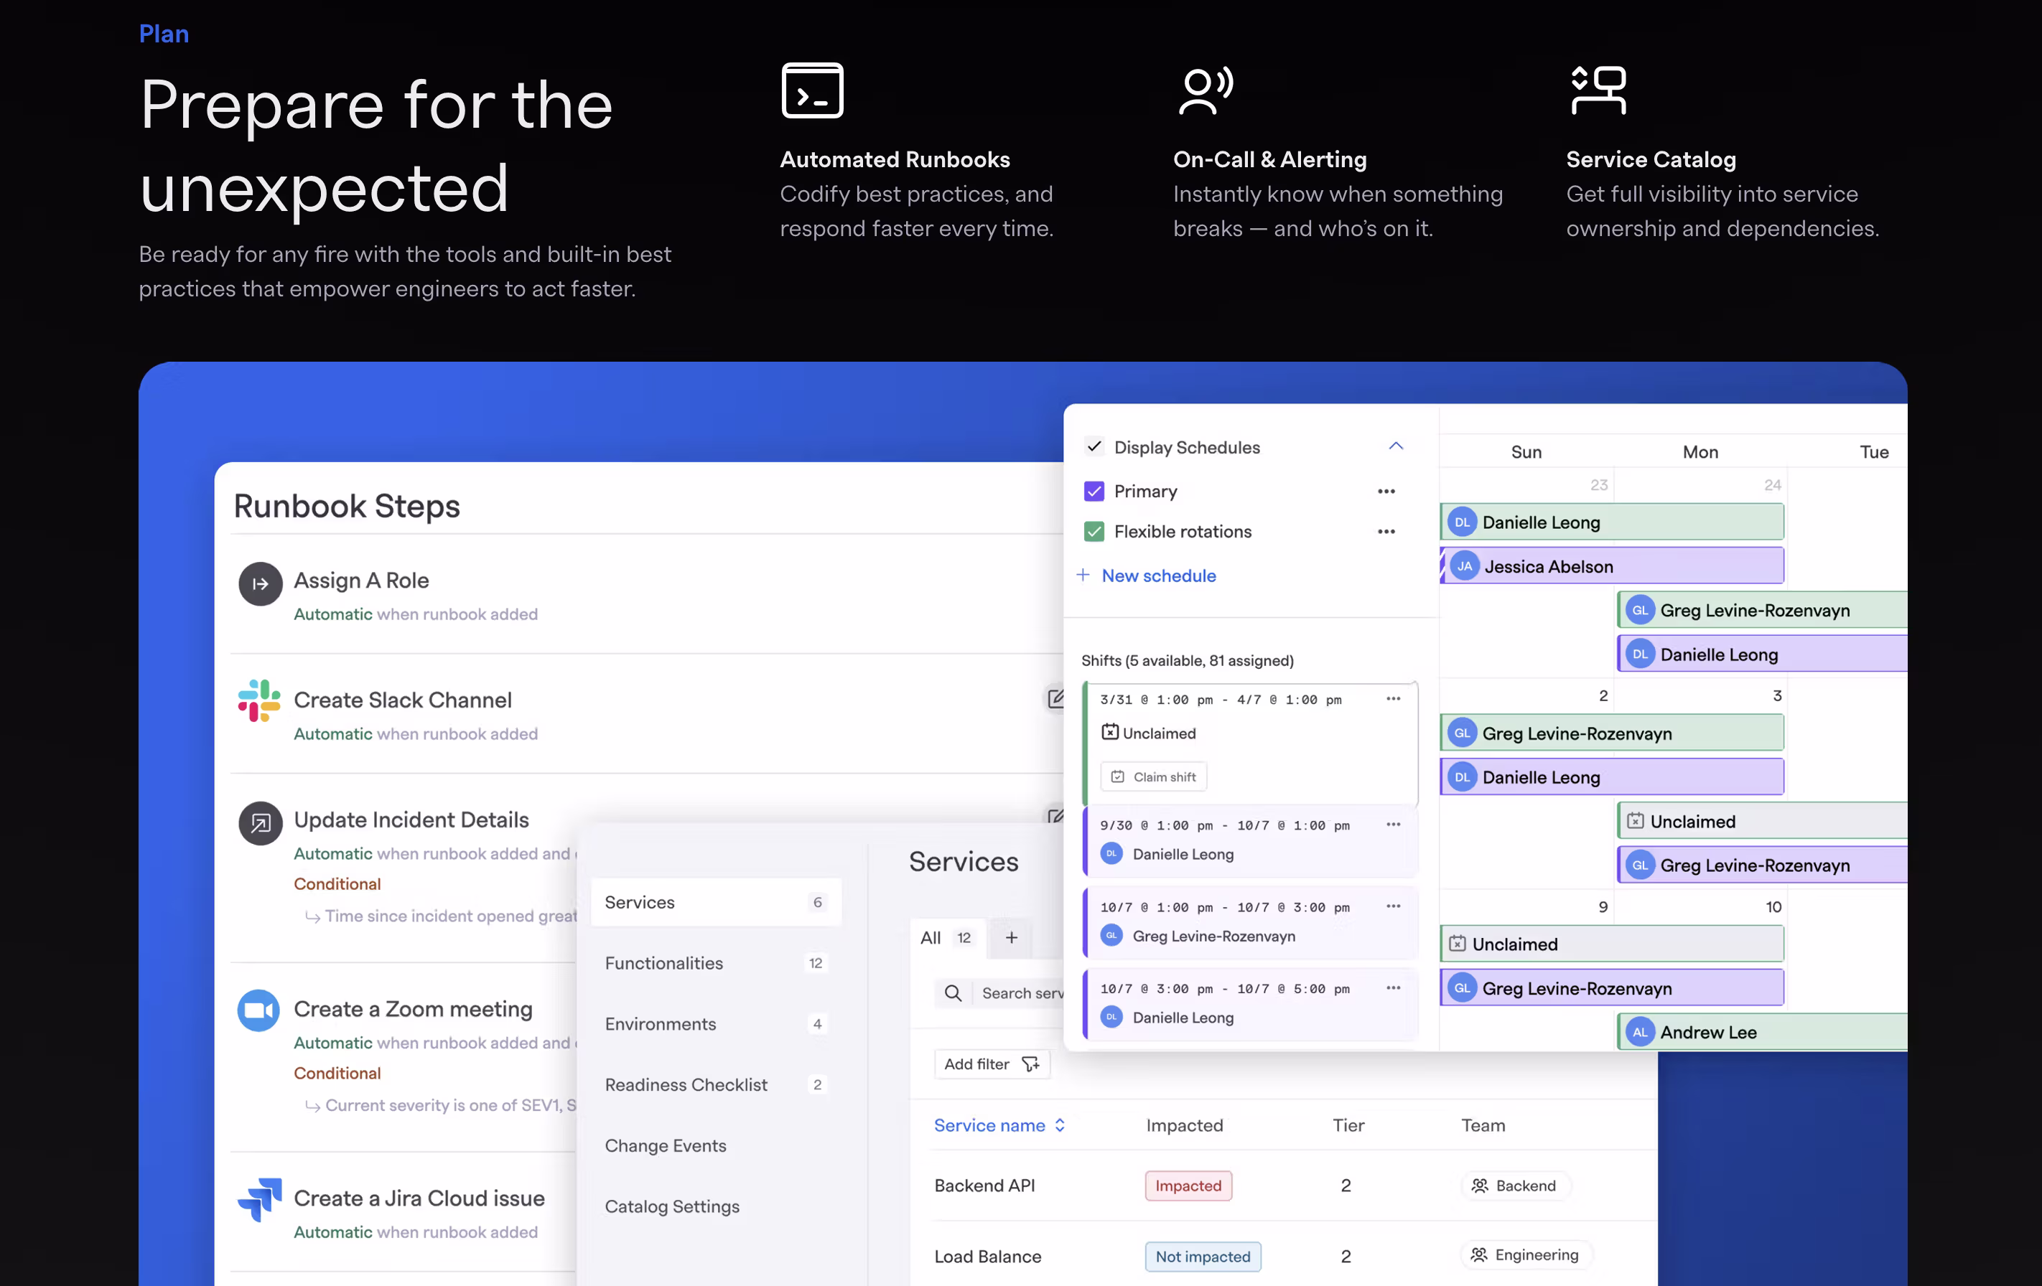Click the Jira Cloud logo icon
Screen dimensions: 2042x1286
pos(259,1198)
